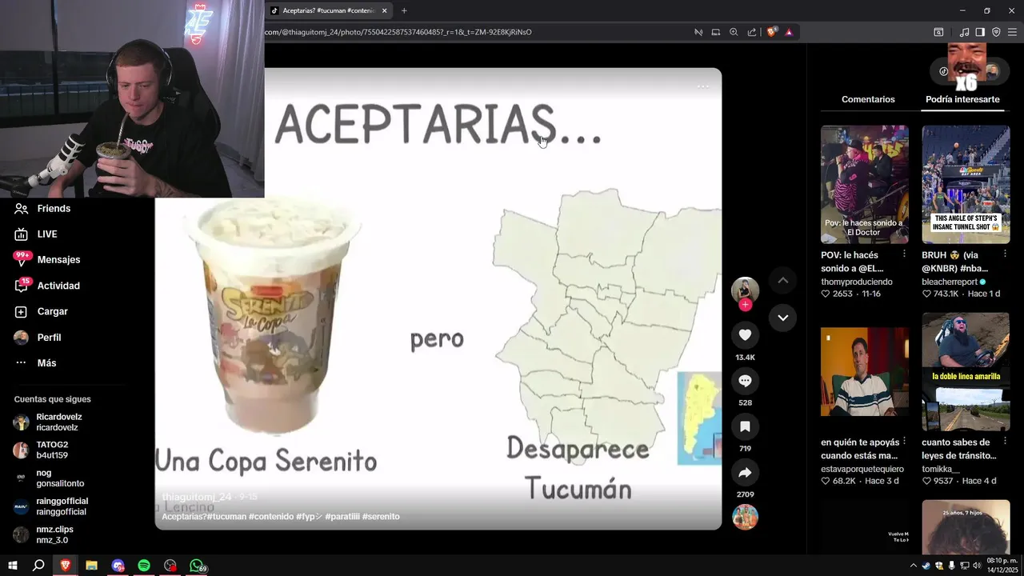Open the three-dot options on post
This screenshot has width=1024, height=576.
pos(702,86)
